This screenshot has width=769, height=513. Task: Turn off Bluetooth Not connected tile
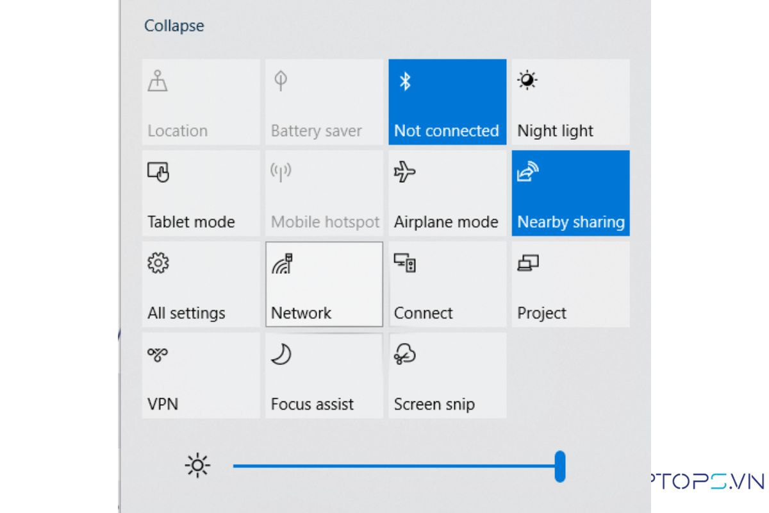coord(447,102)
